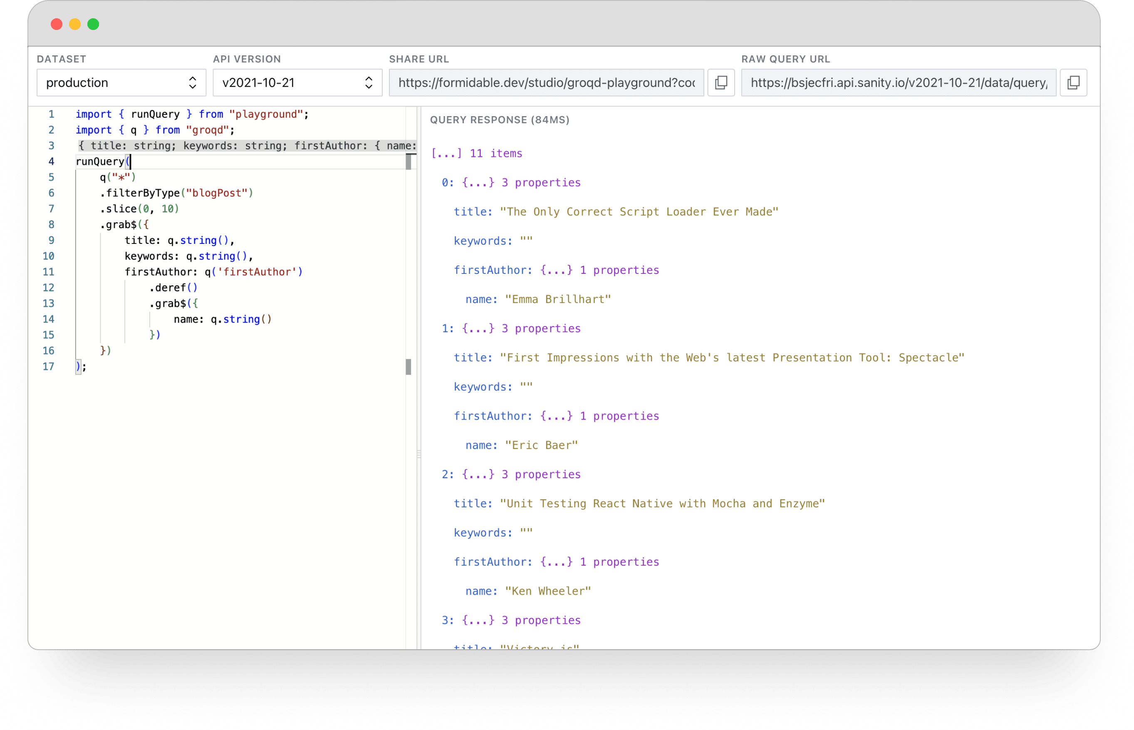Click the firstAuthor: q('firstAuthor') code line
The image size is (1134, 730).
214,273
